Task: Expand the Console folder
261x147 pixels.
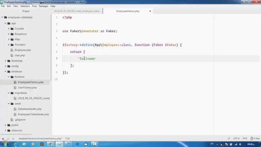Action: point(9,29)
